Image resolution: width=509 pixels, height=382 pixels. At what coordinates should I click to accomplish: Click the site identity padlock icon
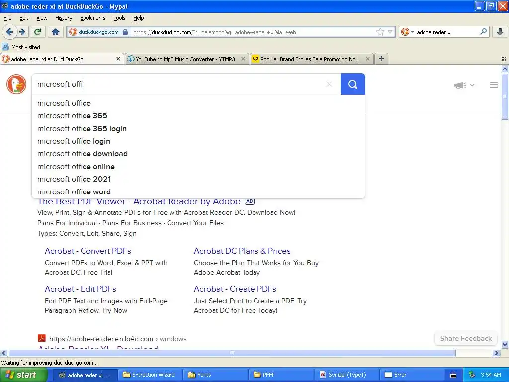(x=125, y=32)
